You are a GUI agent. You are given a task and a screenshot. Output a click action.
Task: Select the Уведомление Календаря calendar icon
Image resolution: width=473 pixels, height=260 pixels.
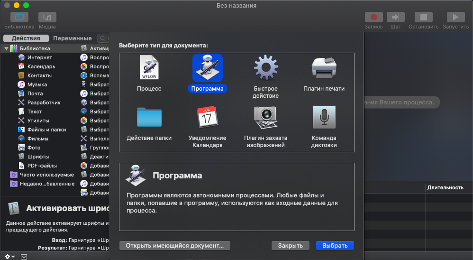point(208,117)
